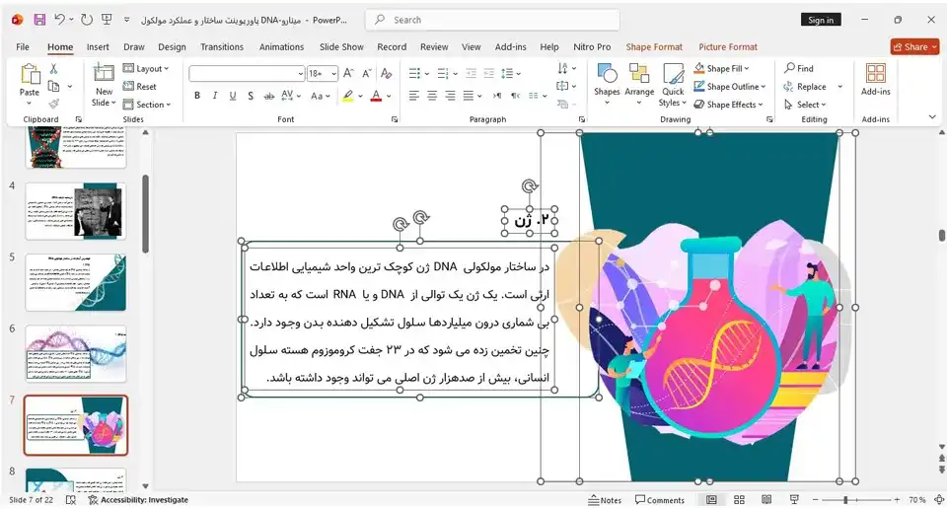Open the Arrange options
Viewport: 947px width, 509px height.
pos(639,85)
